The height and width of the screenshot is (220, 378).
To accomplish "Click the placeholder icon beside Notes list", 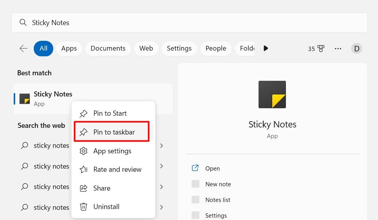I will coord(195,200).
